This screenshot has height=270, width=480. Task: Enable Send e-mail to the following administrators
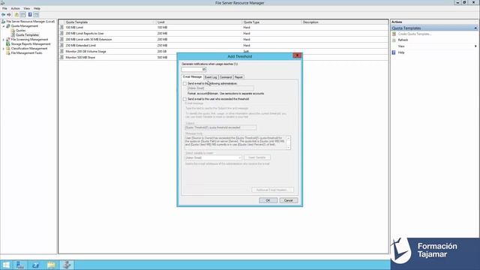click(x=184, y=83)
